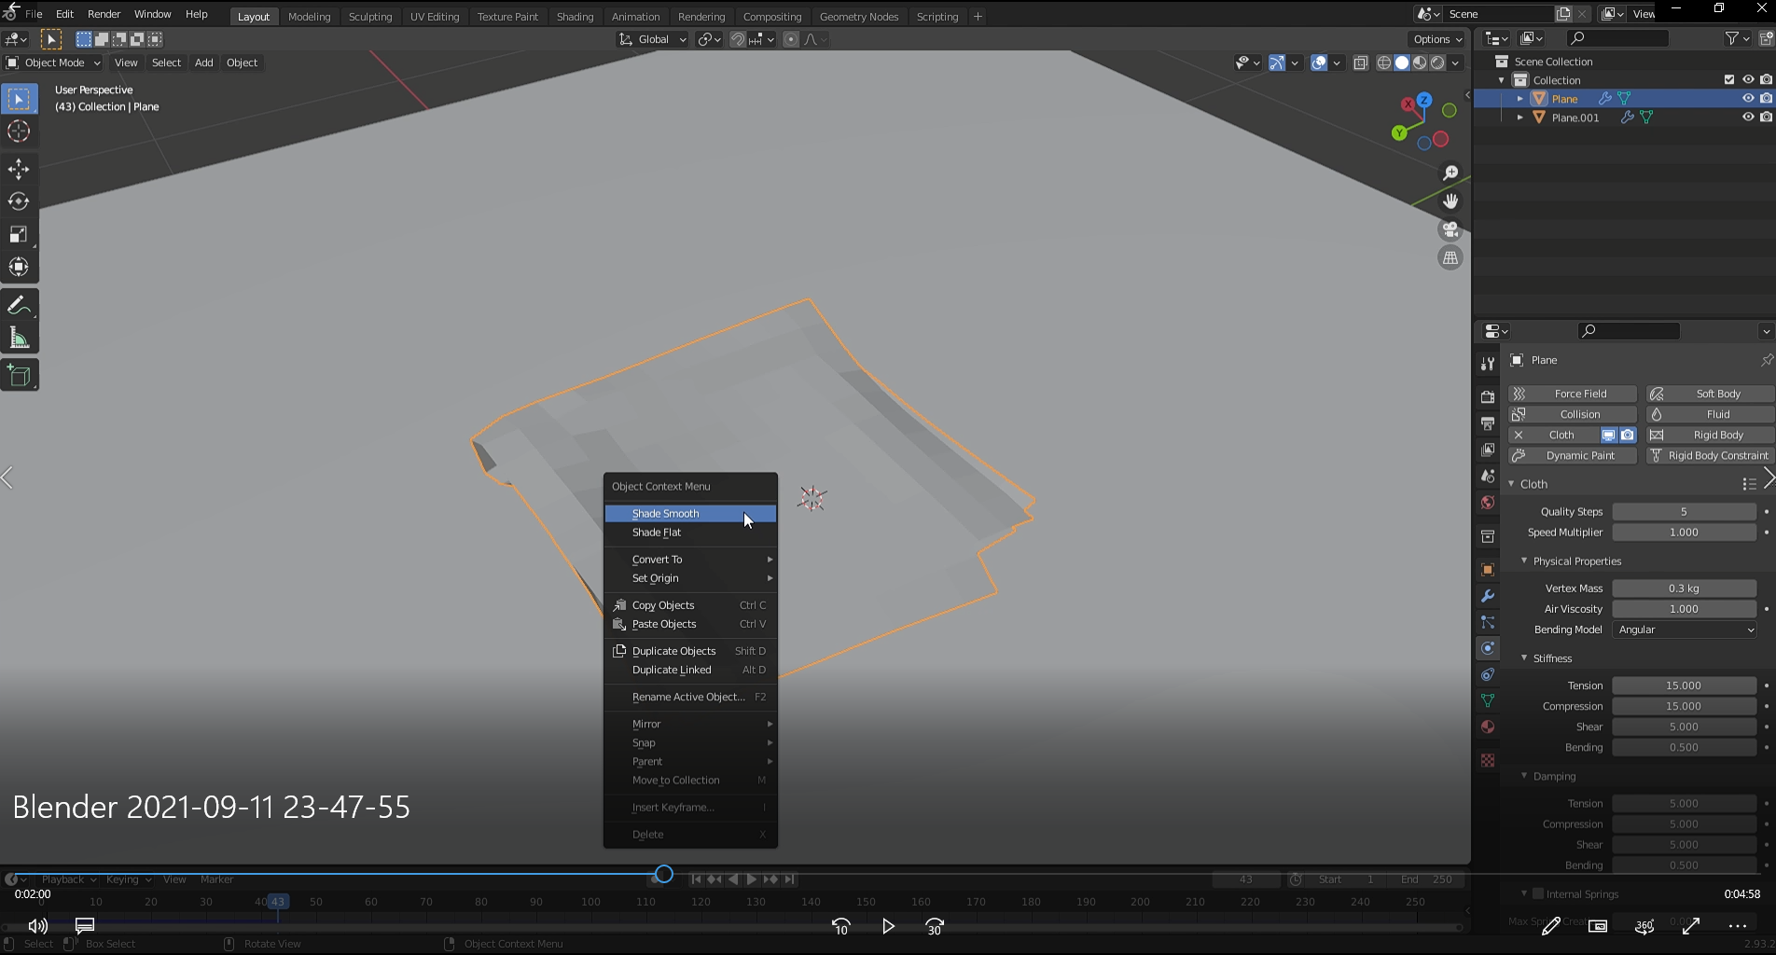1776x955 pixels.
Task: Open the Physics properties tab
Action: coord(1488,648)
